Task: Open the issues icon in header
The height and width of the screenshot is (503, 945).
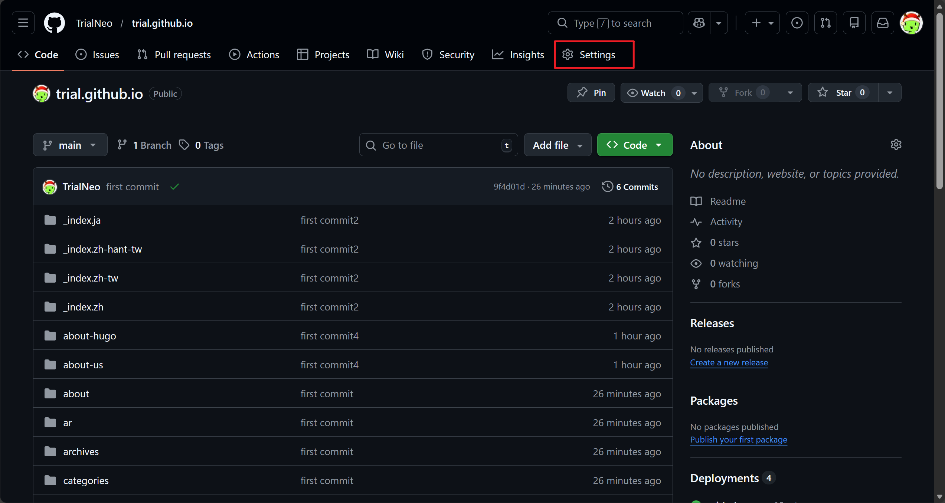Action: pos(797,23)
